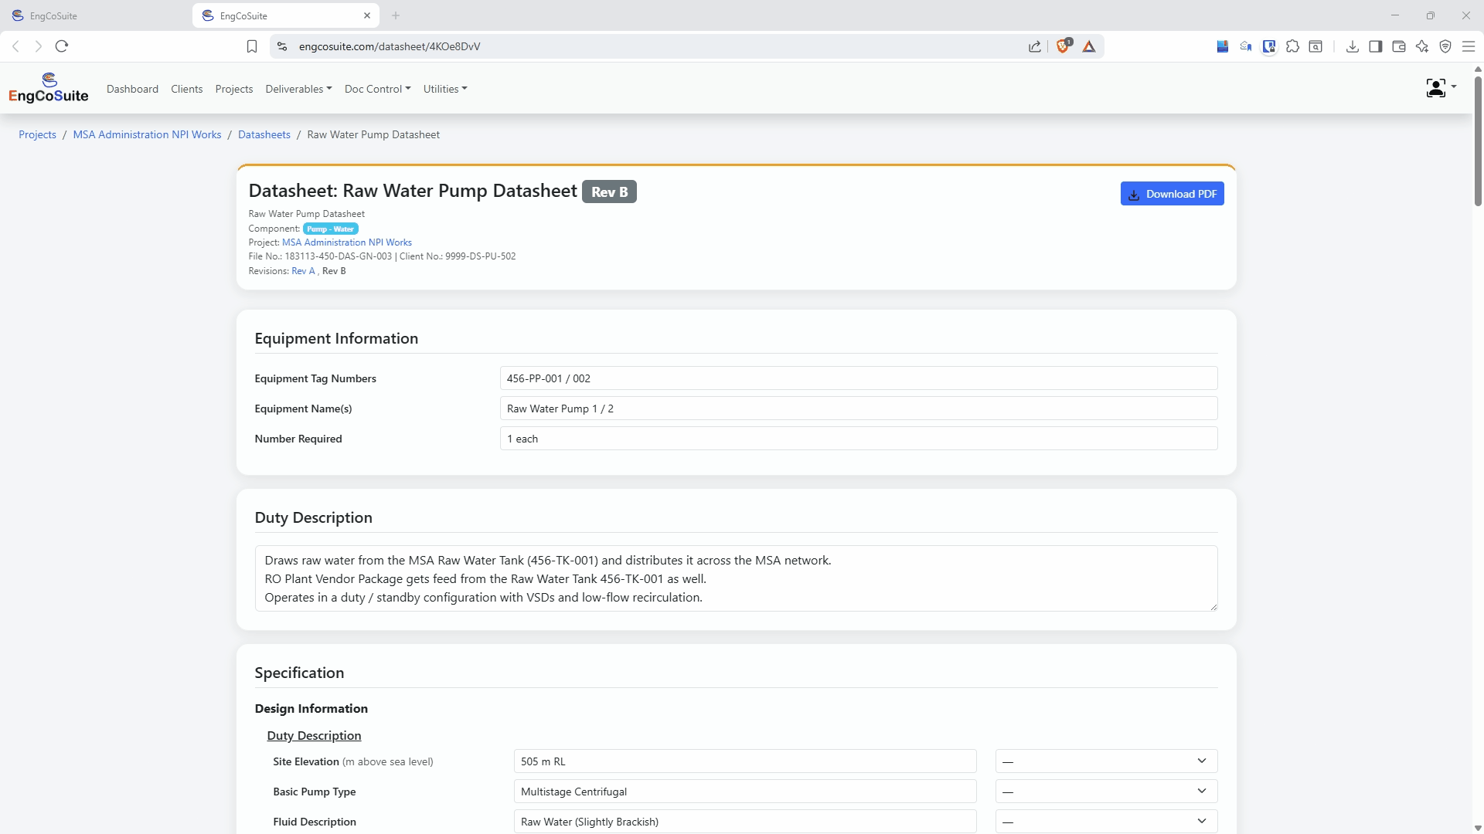Click the Equipment Information heading
This screenshot has height=834, width=1484.
pos(336,338)
